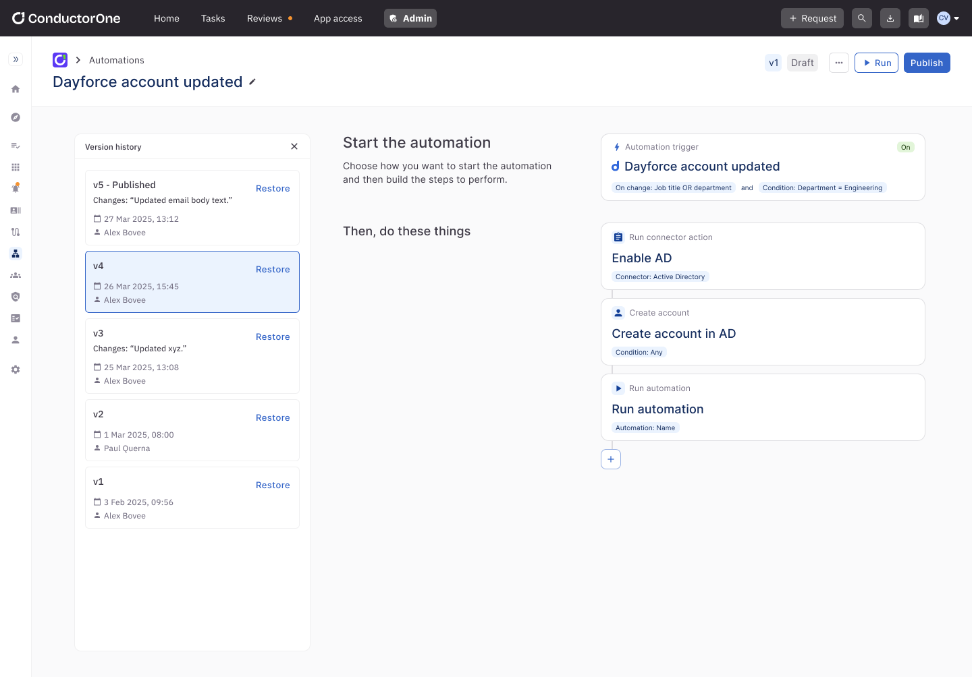Open the workflow route icon in sidebar
The image size is (972, 677).
click(16, 232)
